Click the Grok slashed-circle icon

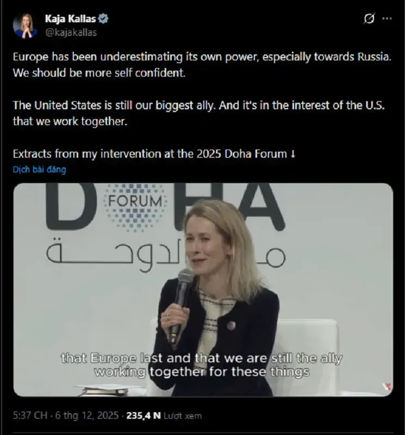click(369, 19)
